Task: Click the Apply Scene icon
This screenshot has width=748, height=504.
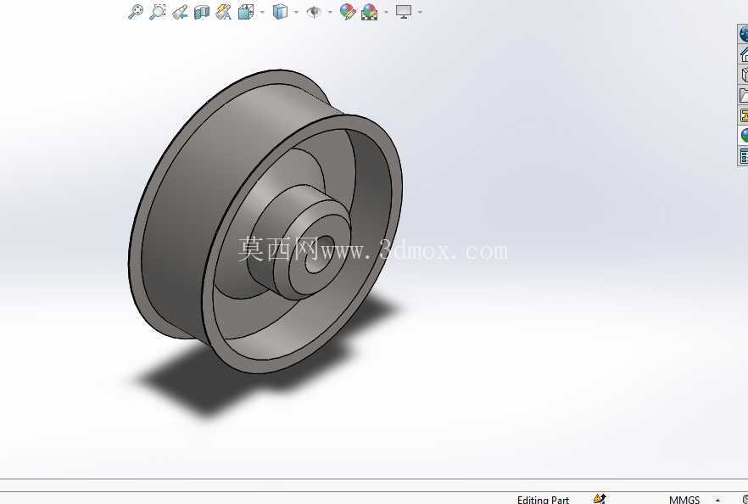Action: pos(369,12)
